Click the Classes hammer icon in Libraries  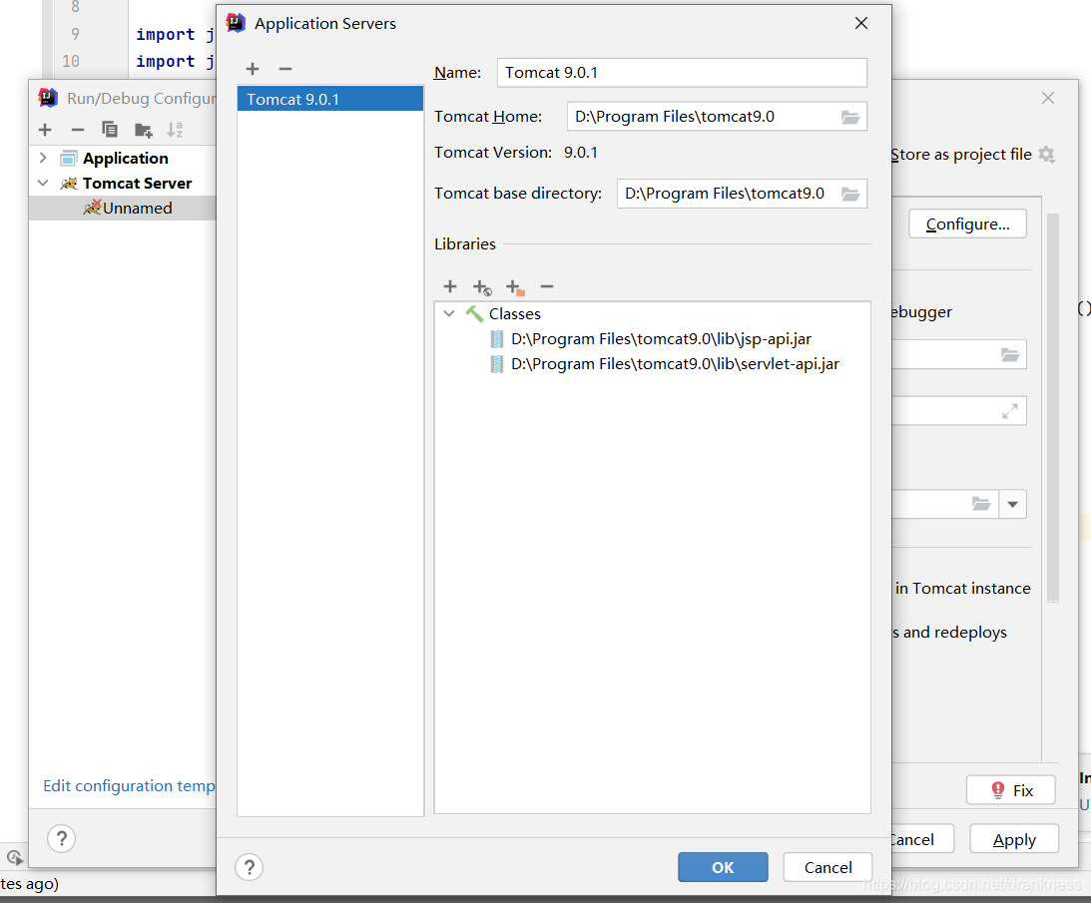tap(474, 313)
